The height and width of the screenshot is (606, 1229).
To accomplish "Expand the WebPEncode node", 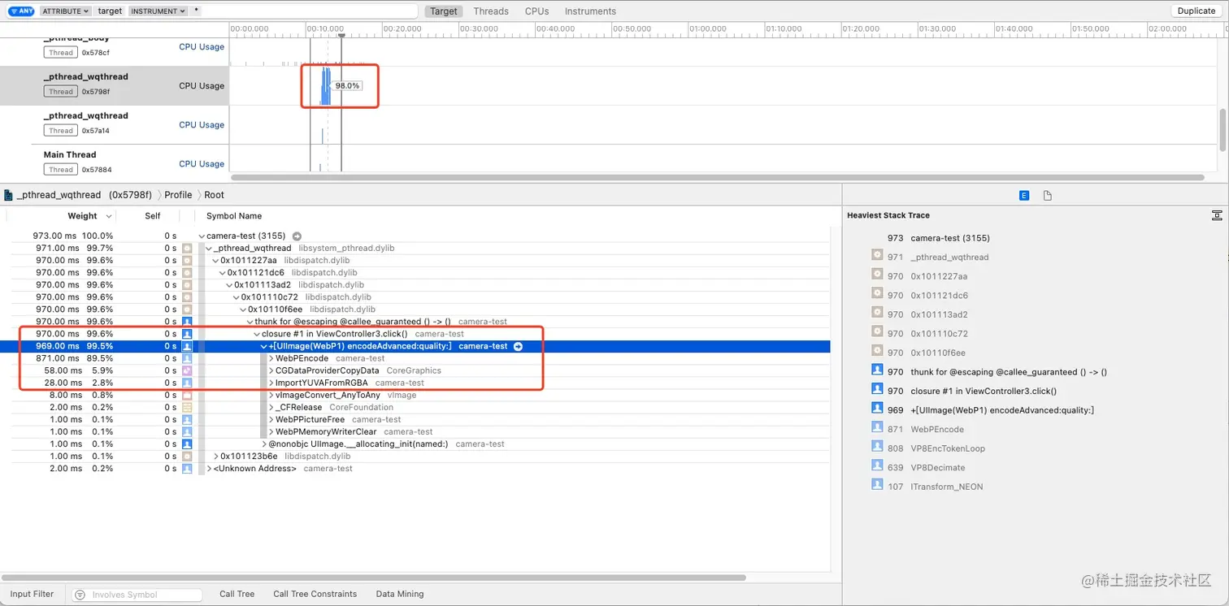I will point(271,358).
